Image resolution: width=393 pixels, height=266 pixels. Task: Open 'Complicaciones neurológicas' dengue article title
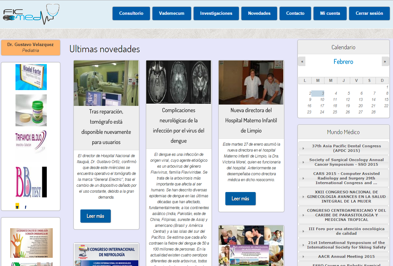[179, 126]
